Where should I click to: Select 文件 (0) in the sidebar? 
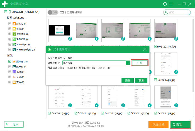pos(19,82)
